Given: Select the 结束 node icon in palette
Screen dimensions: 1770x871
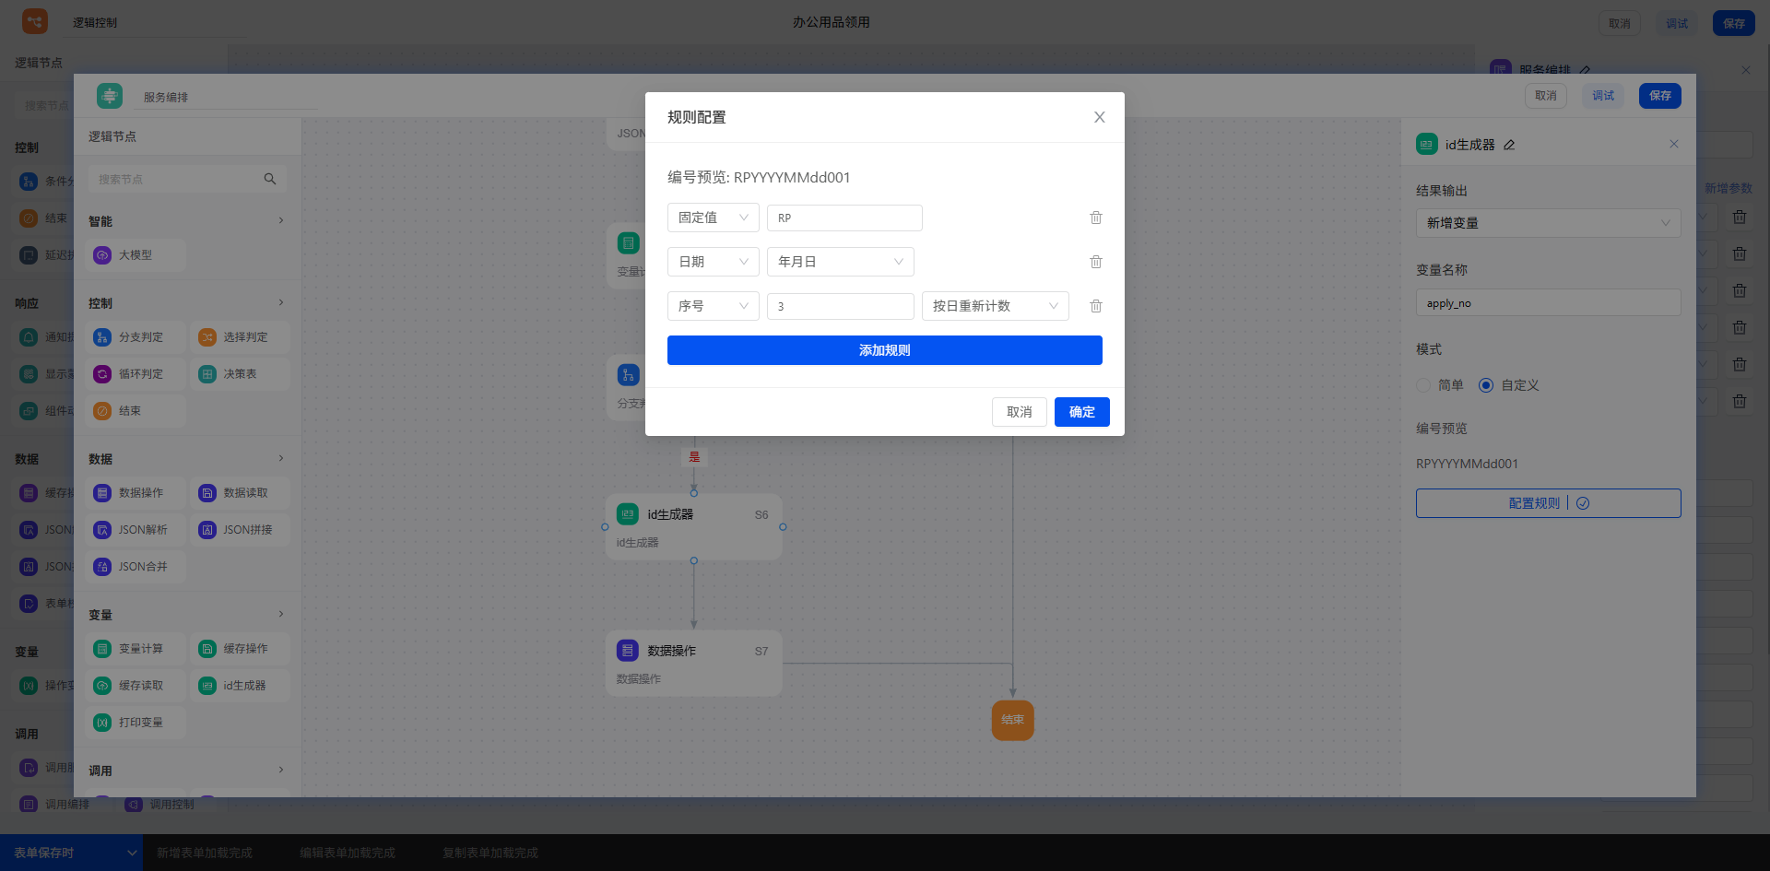Looking at the screenshot, I should tap(102, 411).
